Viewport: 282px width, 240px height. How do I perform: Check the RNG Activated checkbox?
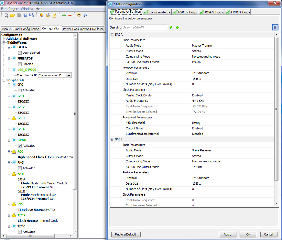[20, 168]
